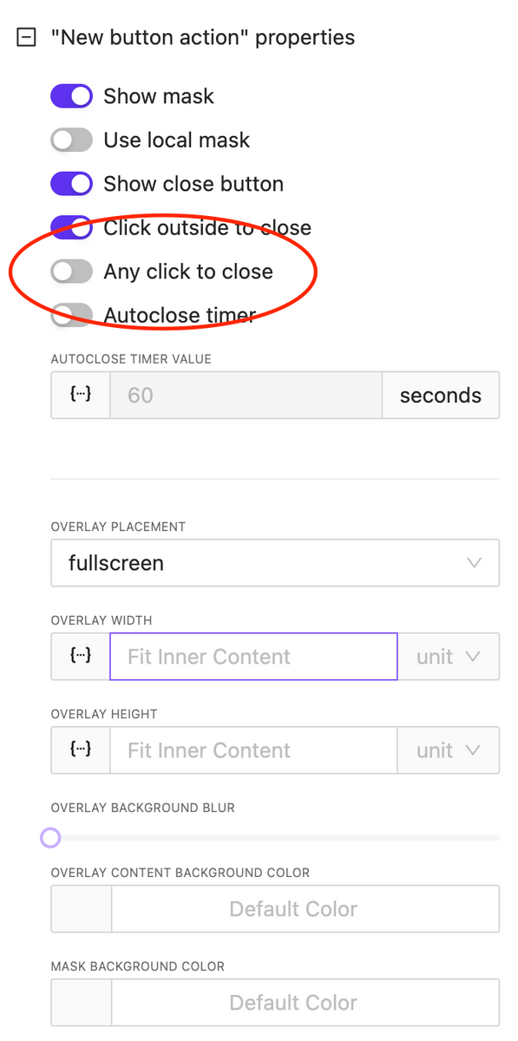Viewport: 518px width, 1041px height.
Task: Open the unit dropdown for Overlay Height
Action: click(x=448, y=750)
